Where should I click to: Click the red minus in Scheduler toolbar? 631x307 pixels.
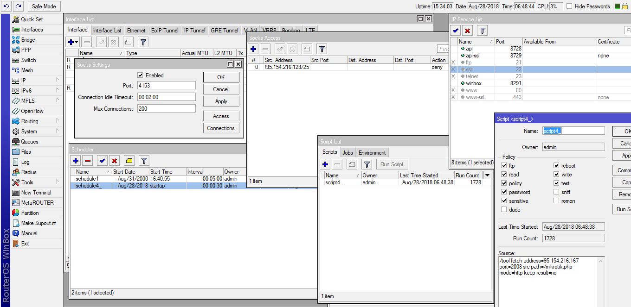[88, 161]
